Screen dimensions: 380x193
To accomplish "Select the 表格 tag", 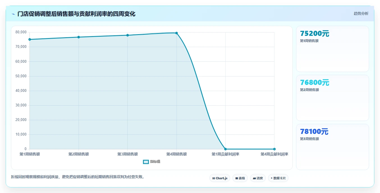I will click(240, 178).
